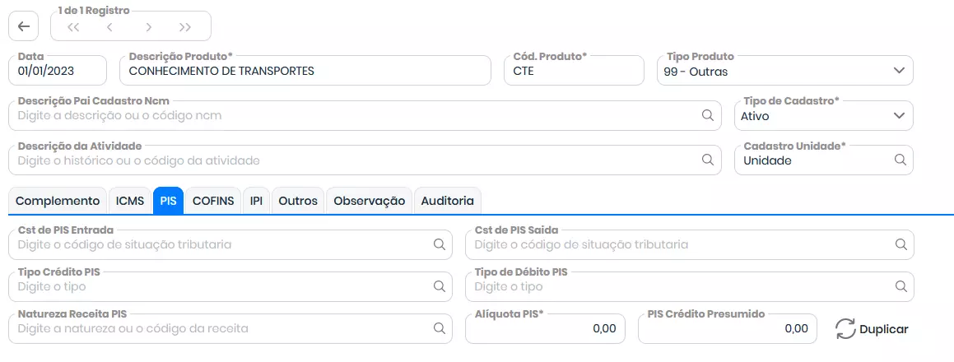Click the Descrição Produto input field
This screenshot has width=954, height=362.
click(305, 71)
